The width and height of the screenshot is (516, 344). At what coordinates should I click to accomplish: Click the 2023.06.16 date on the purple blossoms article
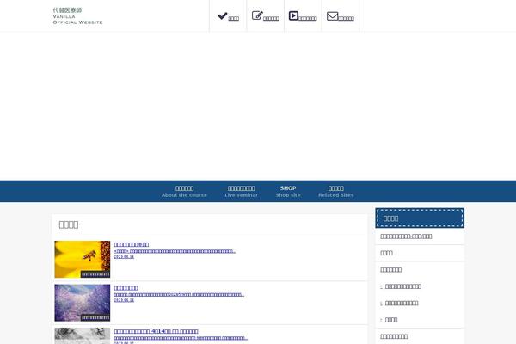[124, 300]
